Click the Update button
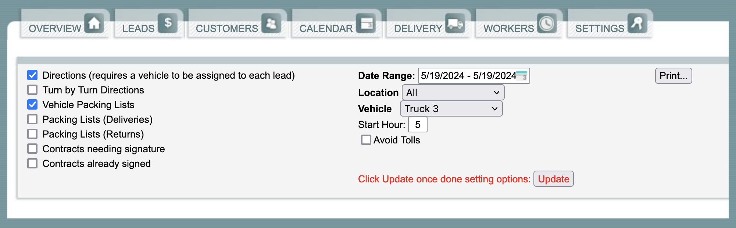Screen dimensions: 736x228 553,179
